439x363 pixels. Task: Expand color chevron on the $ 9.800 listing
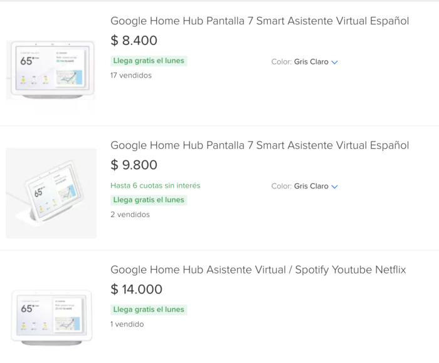click(334, 187)
